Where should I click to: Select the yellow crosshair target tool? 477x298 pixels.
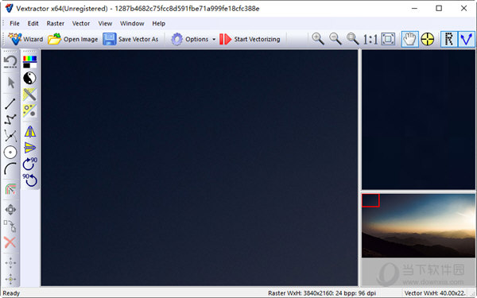tap(428, 39)
